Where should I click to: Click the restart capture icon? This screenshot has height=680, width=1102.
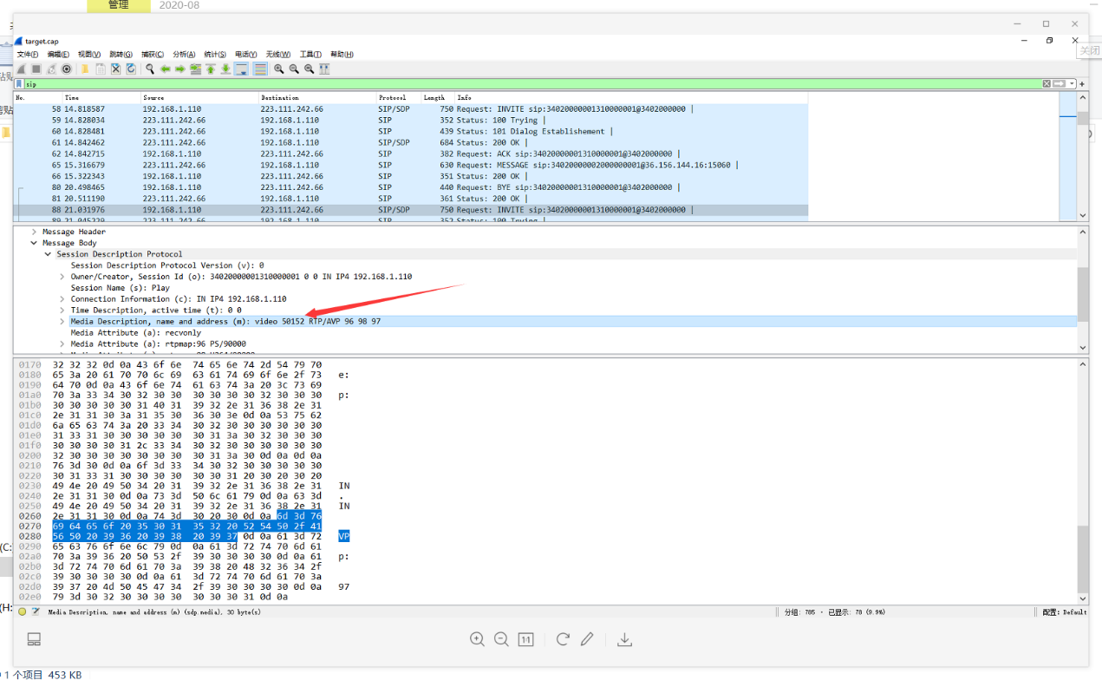(x=51, y=69)
